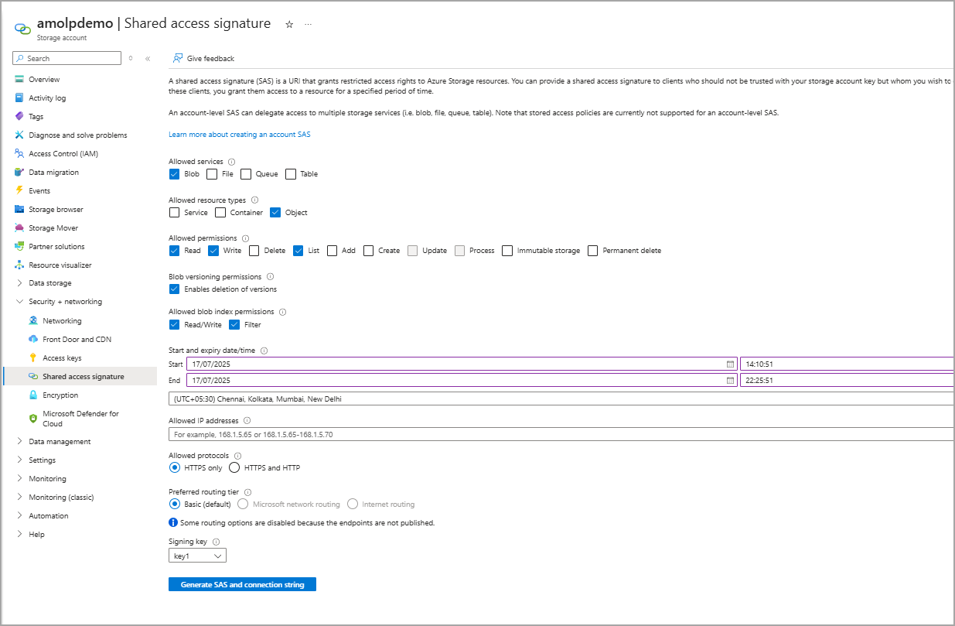Image resolution: width=955 pixels, height=626 pixels.
Task: Click the Access Control (IAM) icon
Action: (19, 154)
